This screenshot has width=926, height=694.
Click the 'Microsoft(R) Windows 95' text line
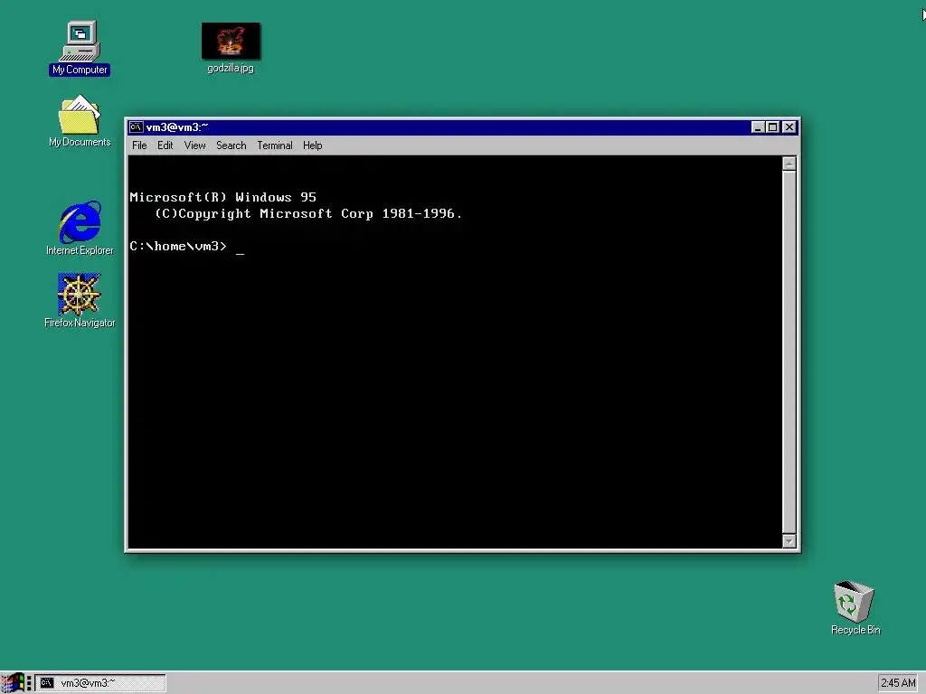click(222, 197)
